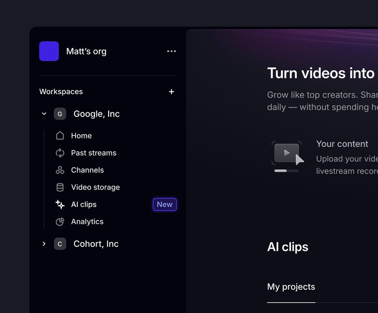Open Past streams in the sidebar
This screenshot has height=313, width=378.
(x=93, y=153)
